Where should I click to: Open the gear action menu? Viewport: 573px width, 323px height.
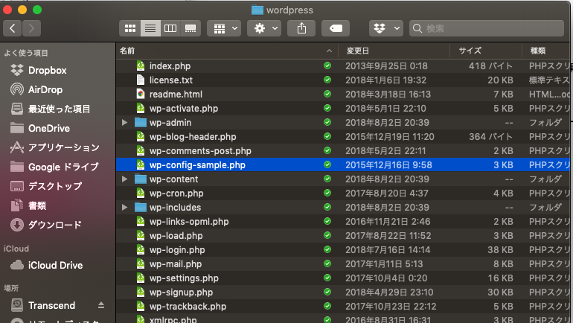(264, 28)
